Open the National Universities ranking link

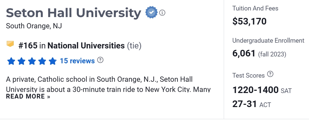pos(86,45)
